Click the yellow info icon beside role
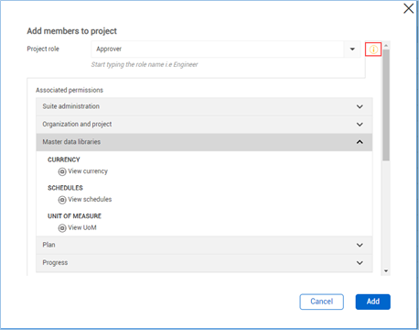 pyautogui.click(x=373, y=49)
